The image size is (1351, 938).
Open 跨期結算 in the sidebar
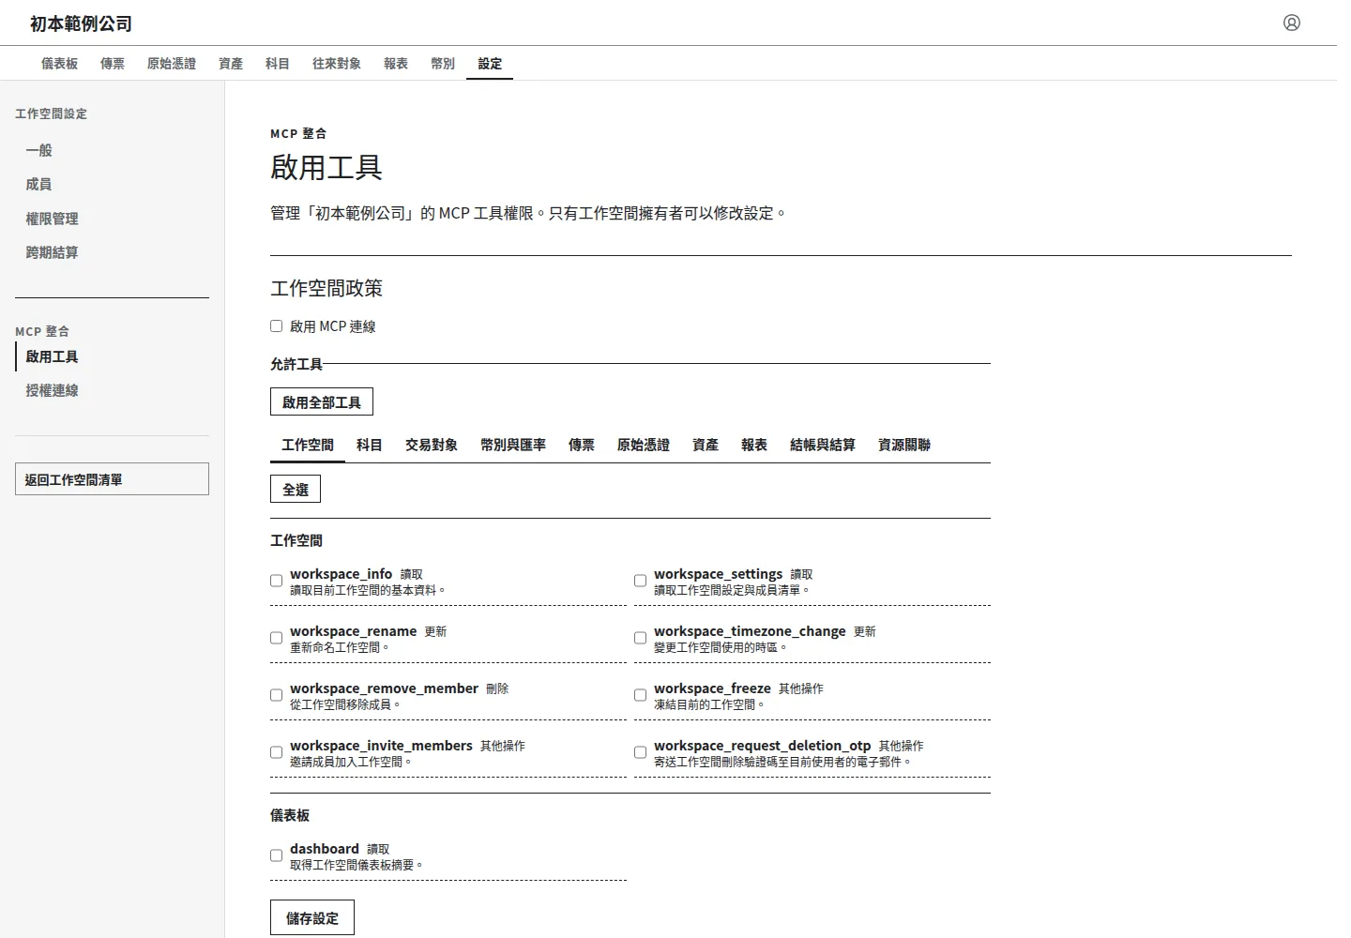click(112, 252)
